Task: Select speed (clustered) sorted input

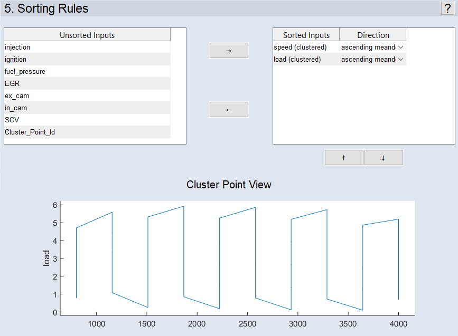Action: pos(306,47)
